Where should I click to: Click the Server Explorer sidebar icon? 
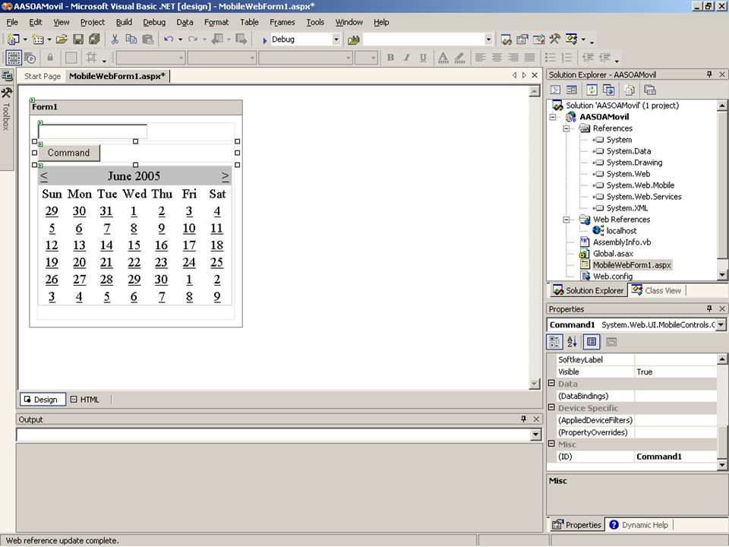[x=7, y=76]
